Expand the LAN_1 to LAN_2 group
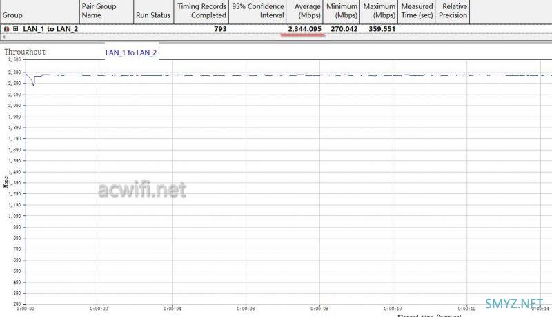552x317 pixels. pyautogui.click(x=14, y=29)
